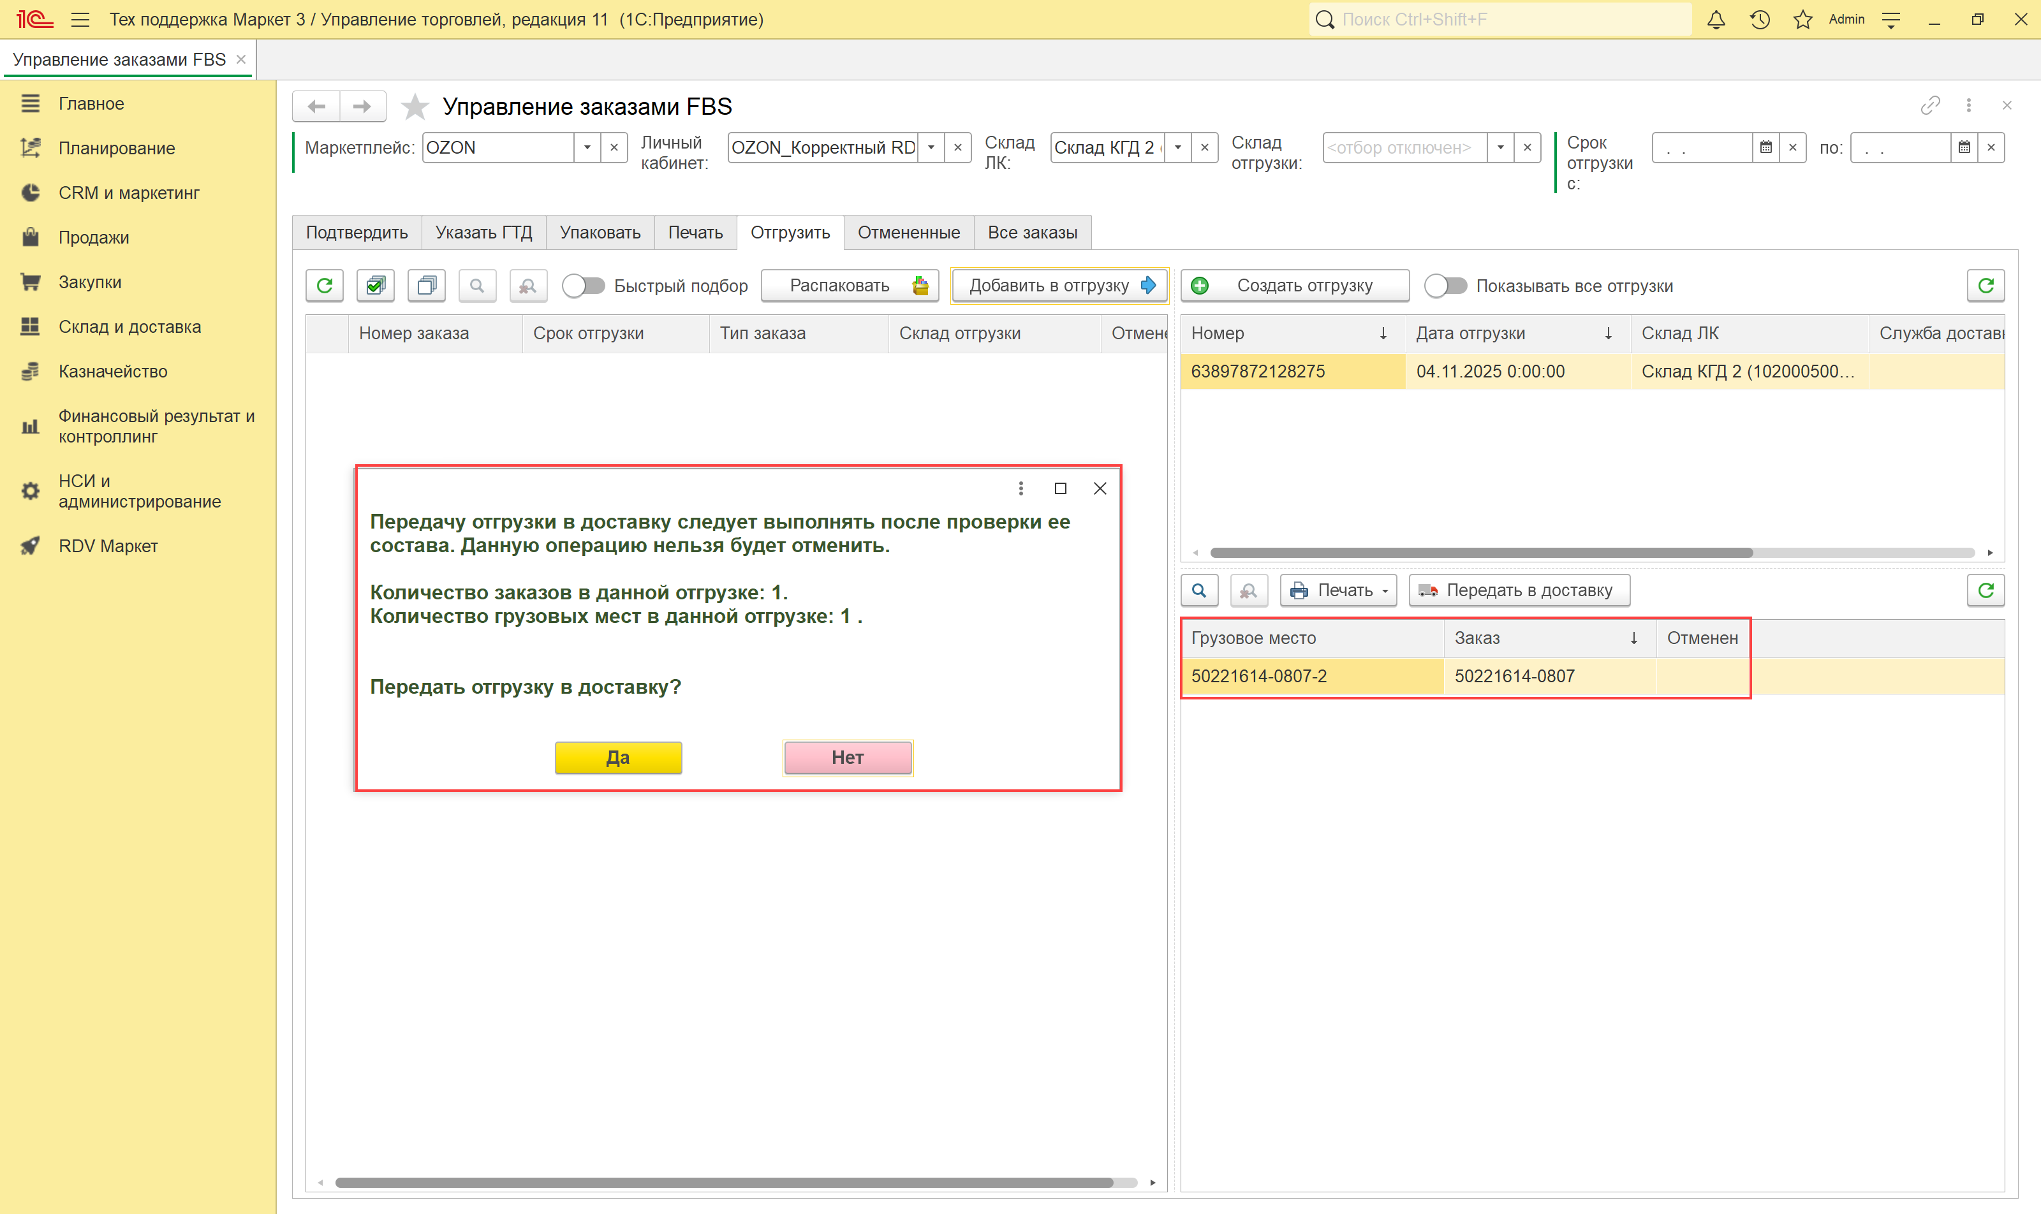The width and height of the screenshot is (2041, 1214).
Task: Open the calendar picker for shipment start date
Action: click(x=1765, y=148)
